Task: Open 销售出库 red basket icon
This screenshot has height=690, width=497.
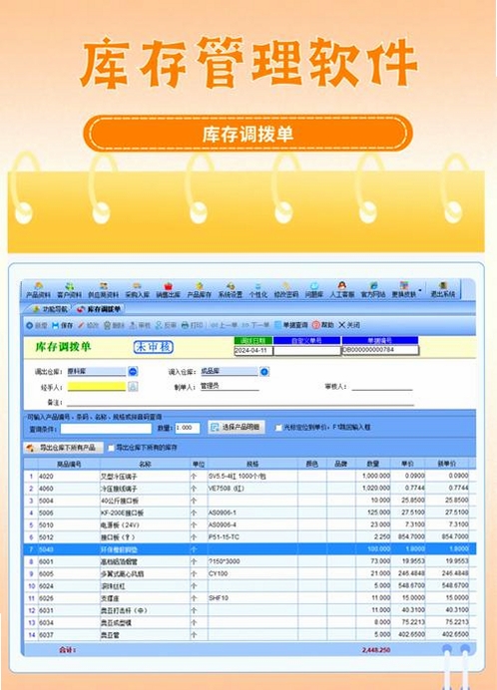Action: (x=169, y=290)
